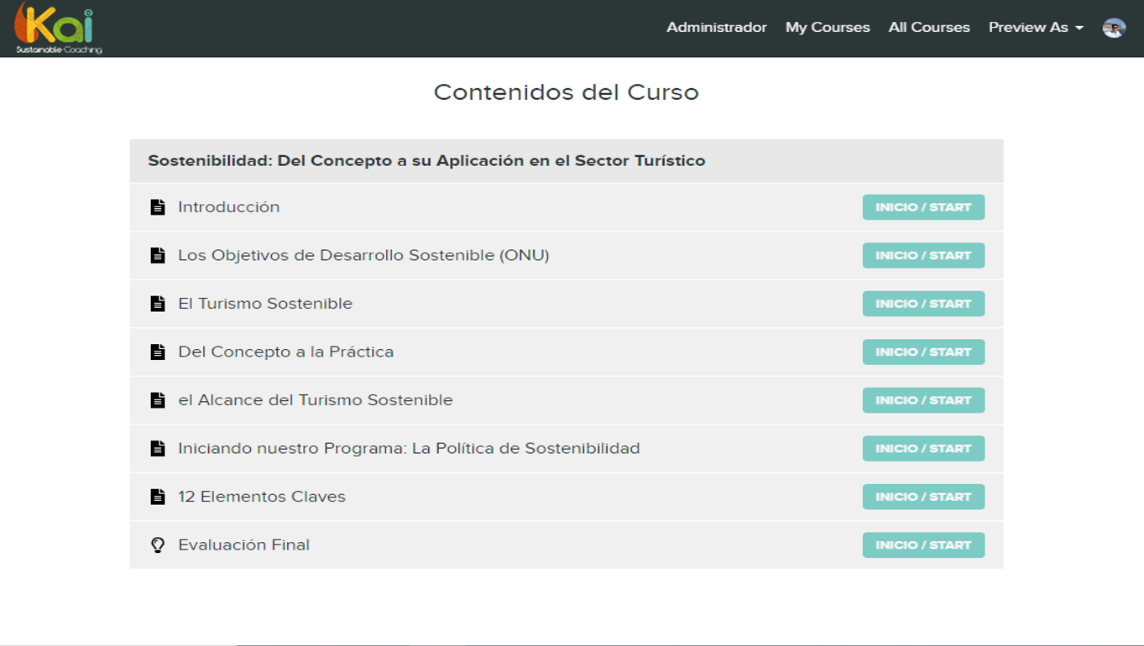Select the El Turismo Sostenible lesson title
The width and height of the screenshot is (1144, 646).
264,304
